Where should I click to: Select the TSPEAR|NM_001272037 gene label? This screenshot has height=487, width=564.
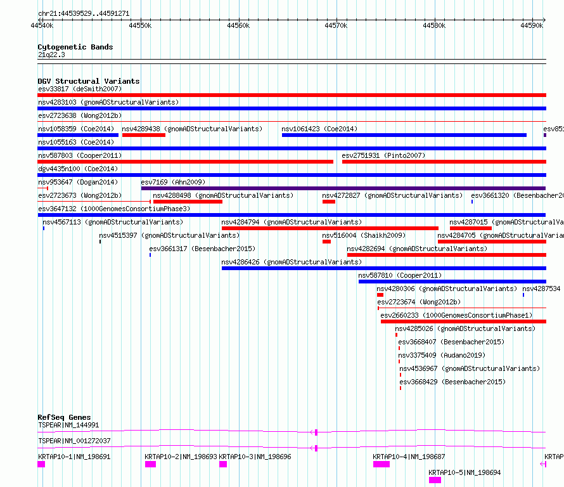[74, 441]
